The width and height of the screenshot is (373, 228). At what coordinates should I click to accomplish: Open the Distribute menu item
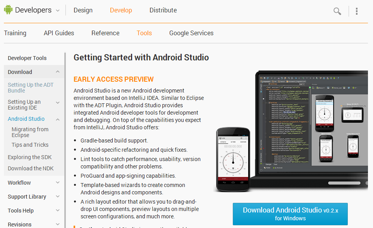coord(163,10)
